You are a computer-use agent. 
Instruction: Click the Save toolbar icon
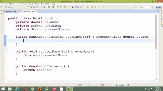[x=6, y=7]
